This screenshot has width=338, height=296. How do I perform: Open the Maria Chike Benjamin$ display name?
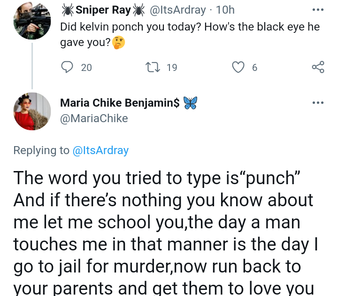coord(120,103)
